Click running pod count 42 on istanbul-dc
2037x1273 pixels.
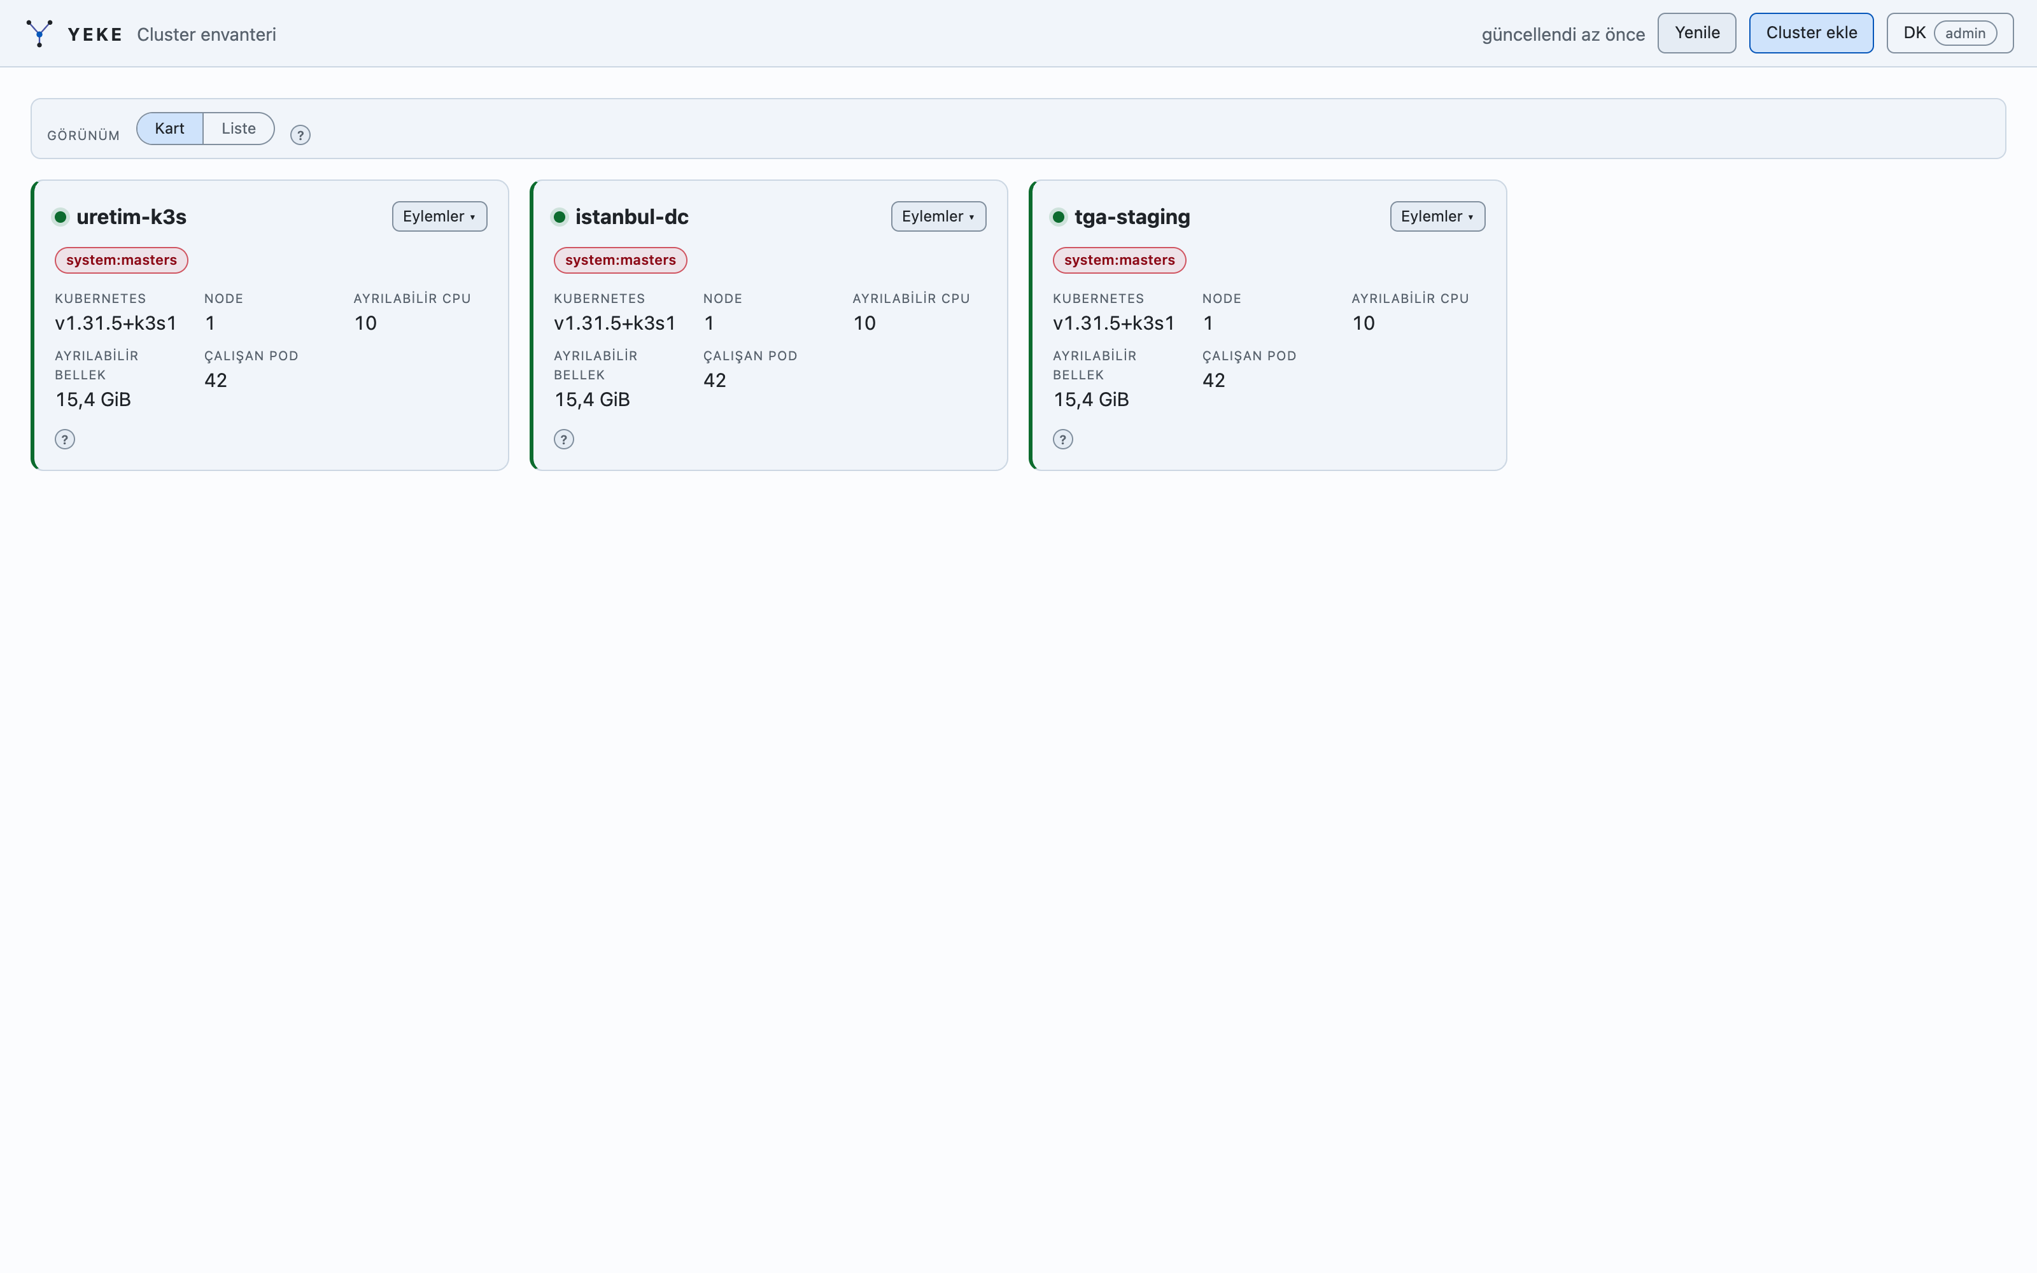click(715, 381)
